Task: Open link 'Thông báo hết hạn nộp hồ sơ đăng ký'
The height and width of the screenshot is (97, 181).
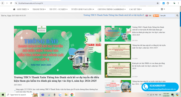Action: coord(149,47)
